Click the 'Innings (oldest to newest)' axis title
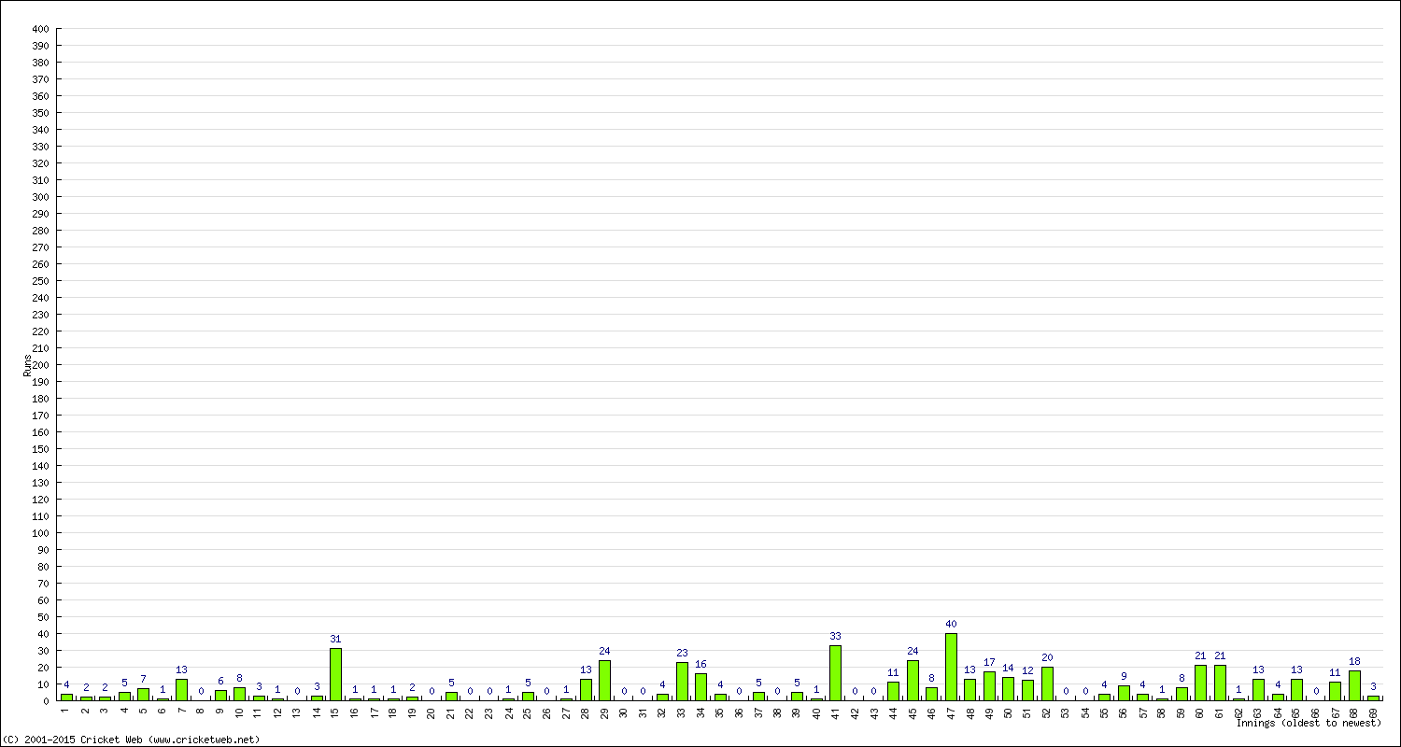1401x747 pixels. pyautogui.click(x=1308, y=723)
